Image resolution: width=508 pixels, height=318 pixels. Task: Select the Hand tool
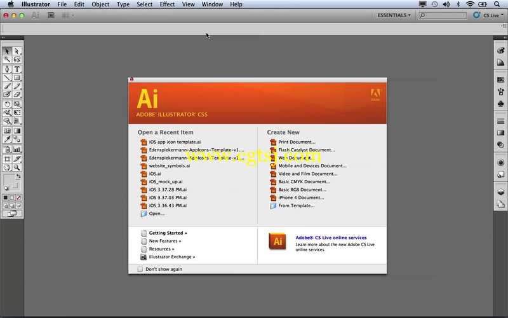point(7,167)
